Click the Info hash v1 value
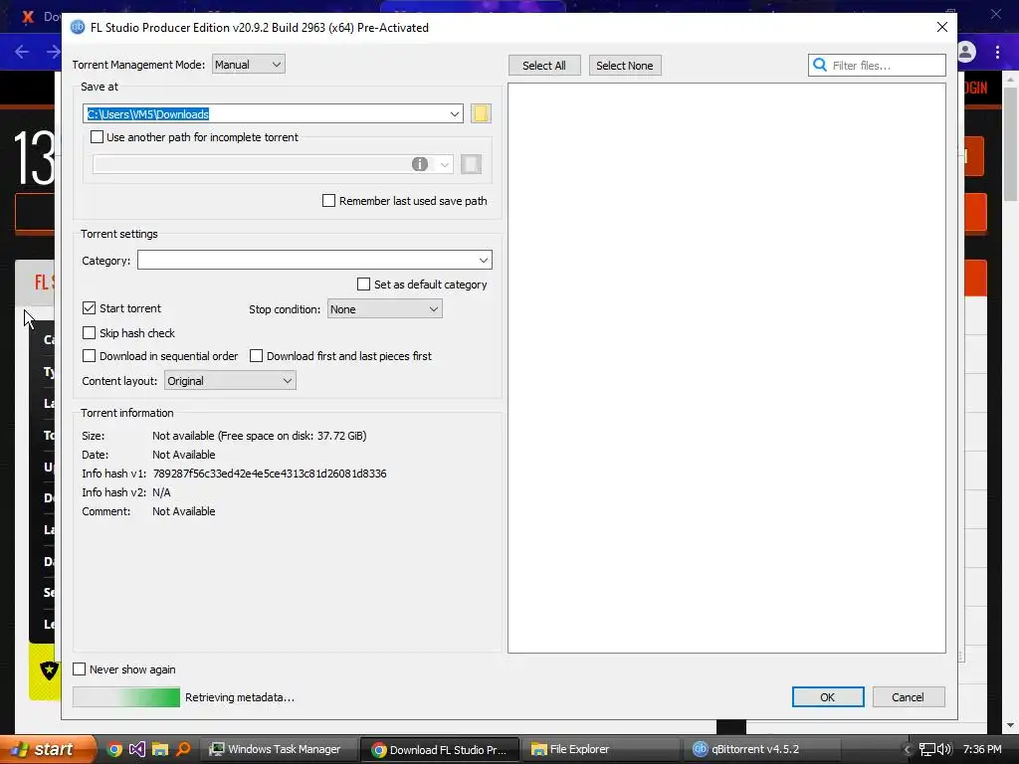Screen dimensions: 1019x764 coord(270,474)
